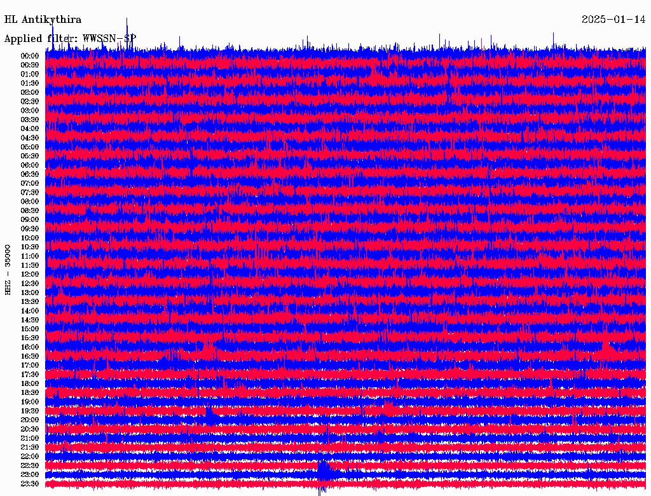
Task: Select the 23:00 time label
Action: [x=30, y=475]
